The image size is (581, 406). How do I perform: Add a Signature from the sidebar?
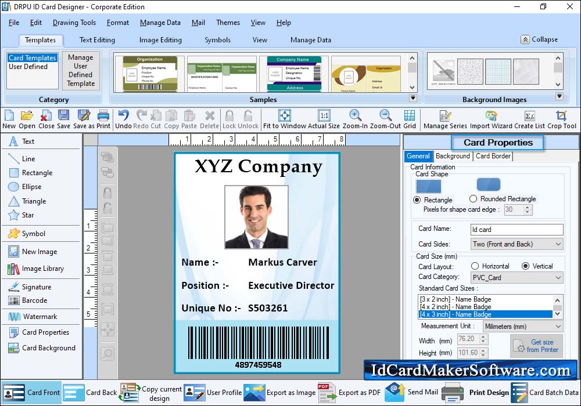coord(30,287)
